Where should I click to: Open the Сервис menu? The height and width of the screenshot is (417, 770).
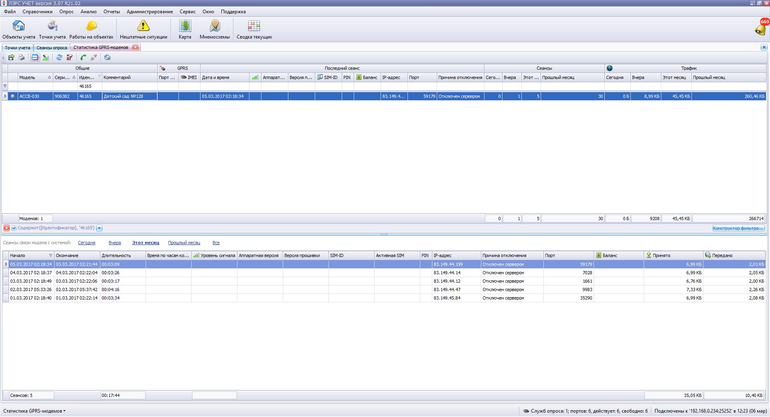187,12
